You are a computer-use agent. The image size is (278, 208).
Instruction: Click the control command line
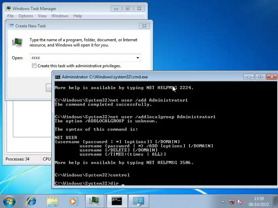pyautogui.click(x=92, y=175)
